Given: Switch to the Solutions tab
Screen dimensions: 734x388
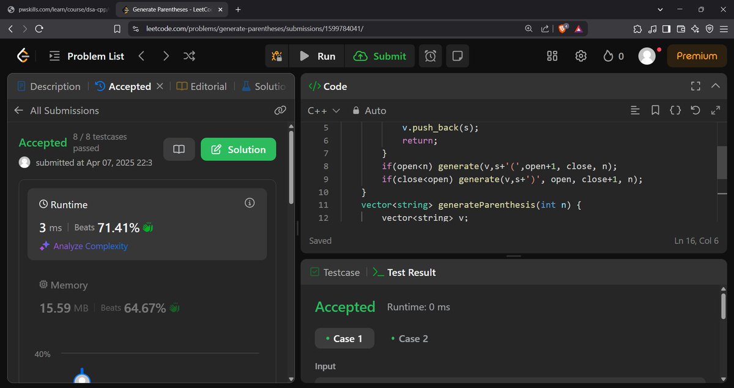Looking at the screenshot, I should click(263, 86).
